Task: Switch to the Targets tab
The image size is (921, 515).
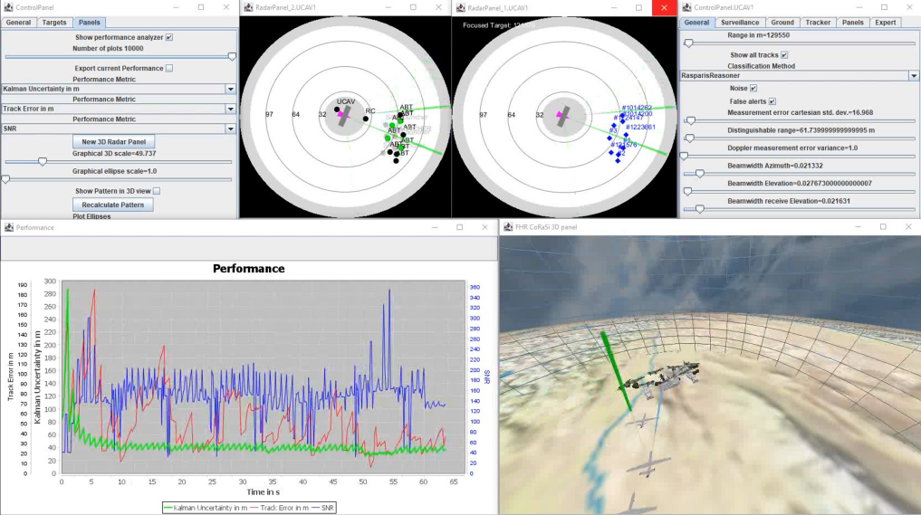Action: [x=54, y=23]
